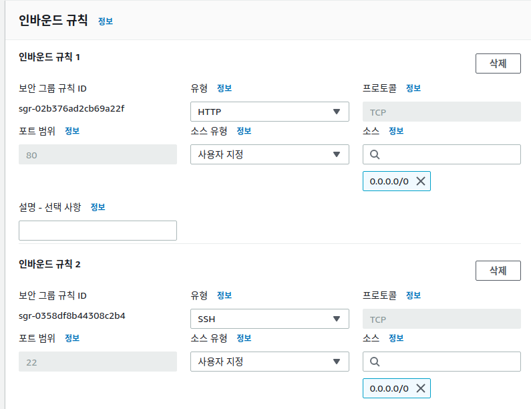Click the source search field in rule 1

[x=441, y=154]
